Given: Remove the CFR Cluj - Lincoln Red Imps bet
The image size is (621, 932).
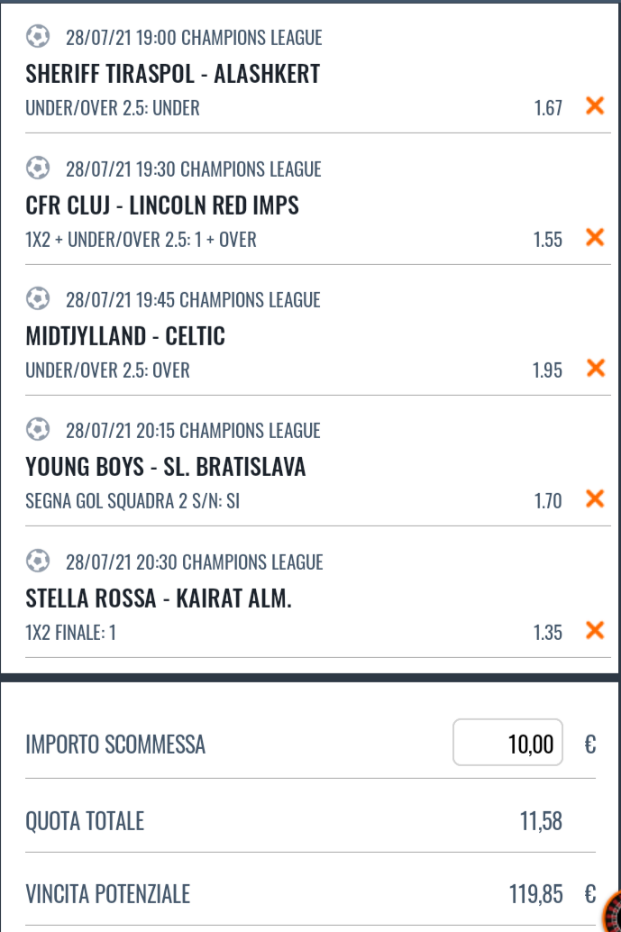Looking at the screenshot, I should [x=595, y=238].
